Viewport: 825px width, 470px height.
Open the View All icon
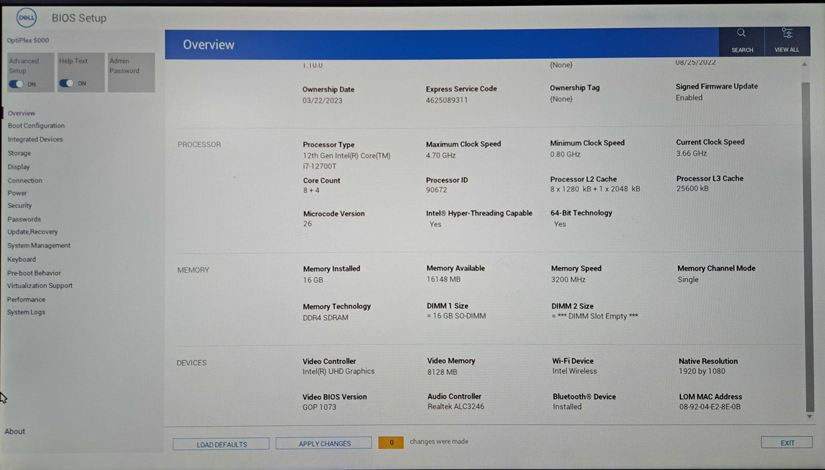(787, 34)
